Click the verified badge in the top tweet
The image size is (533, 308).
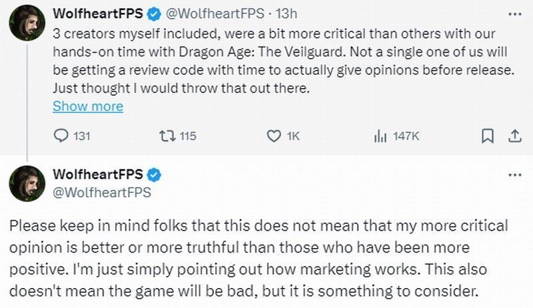coord(153,13)
